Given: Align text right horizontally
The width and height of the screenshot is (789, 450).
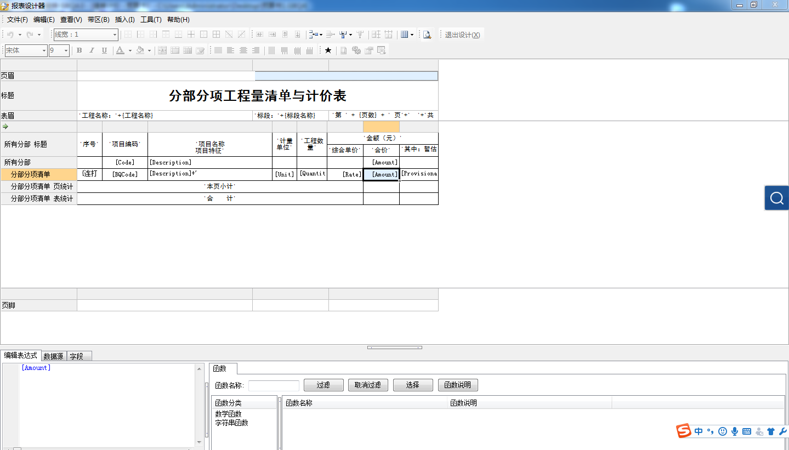Looking at the screenshot, I should (x=256, y=50).
